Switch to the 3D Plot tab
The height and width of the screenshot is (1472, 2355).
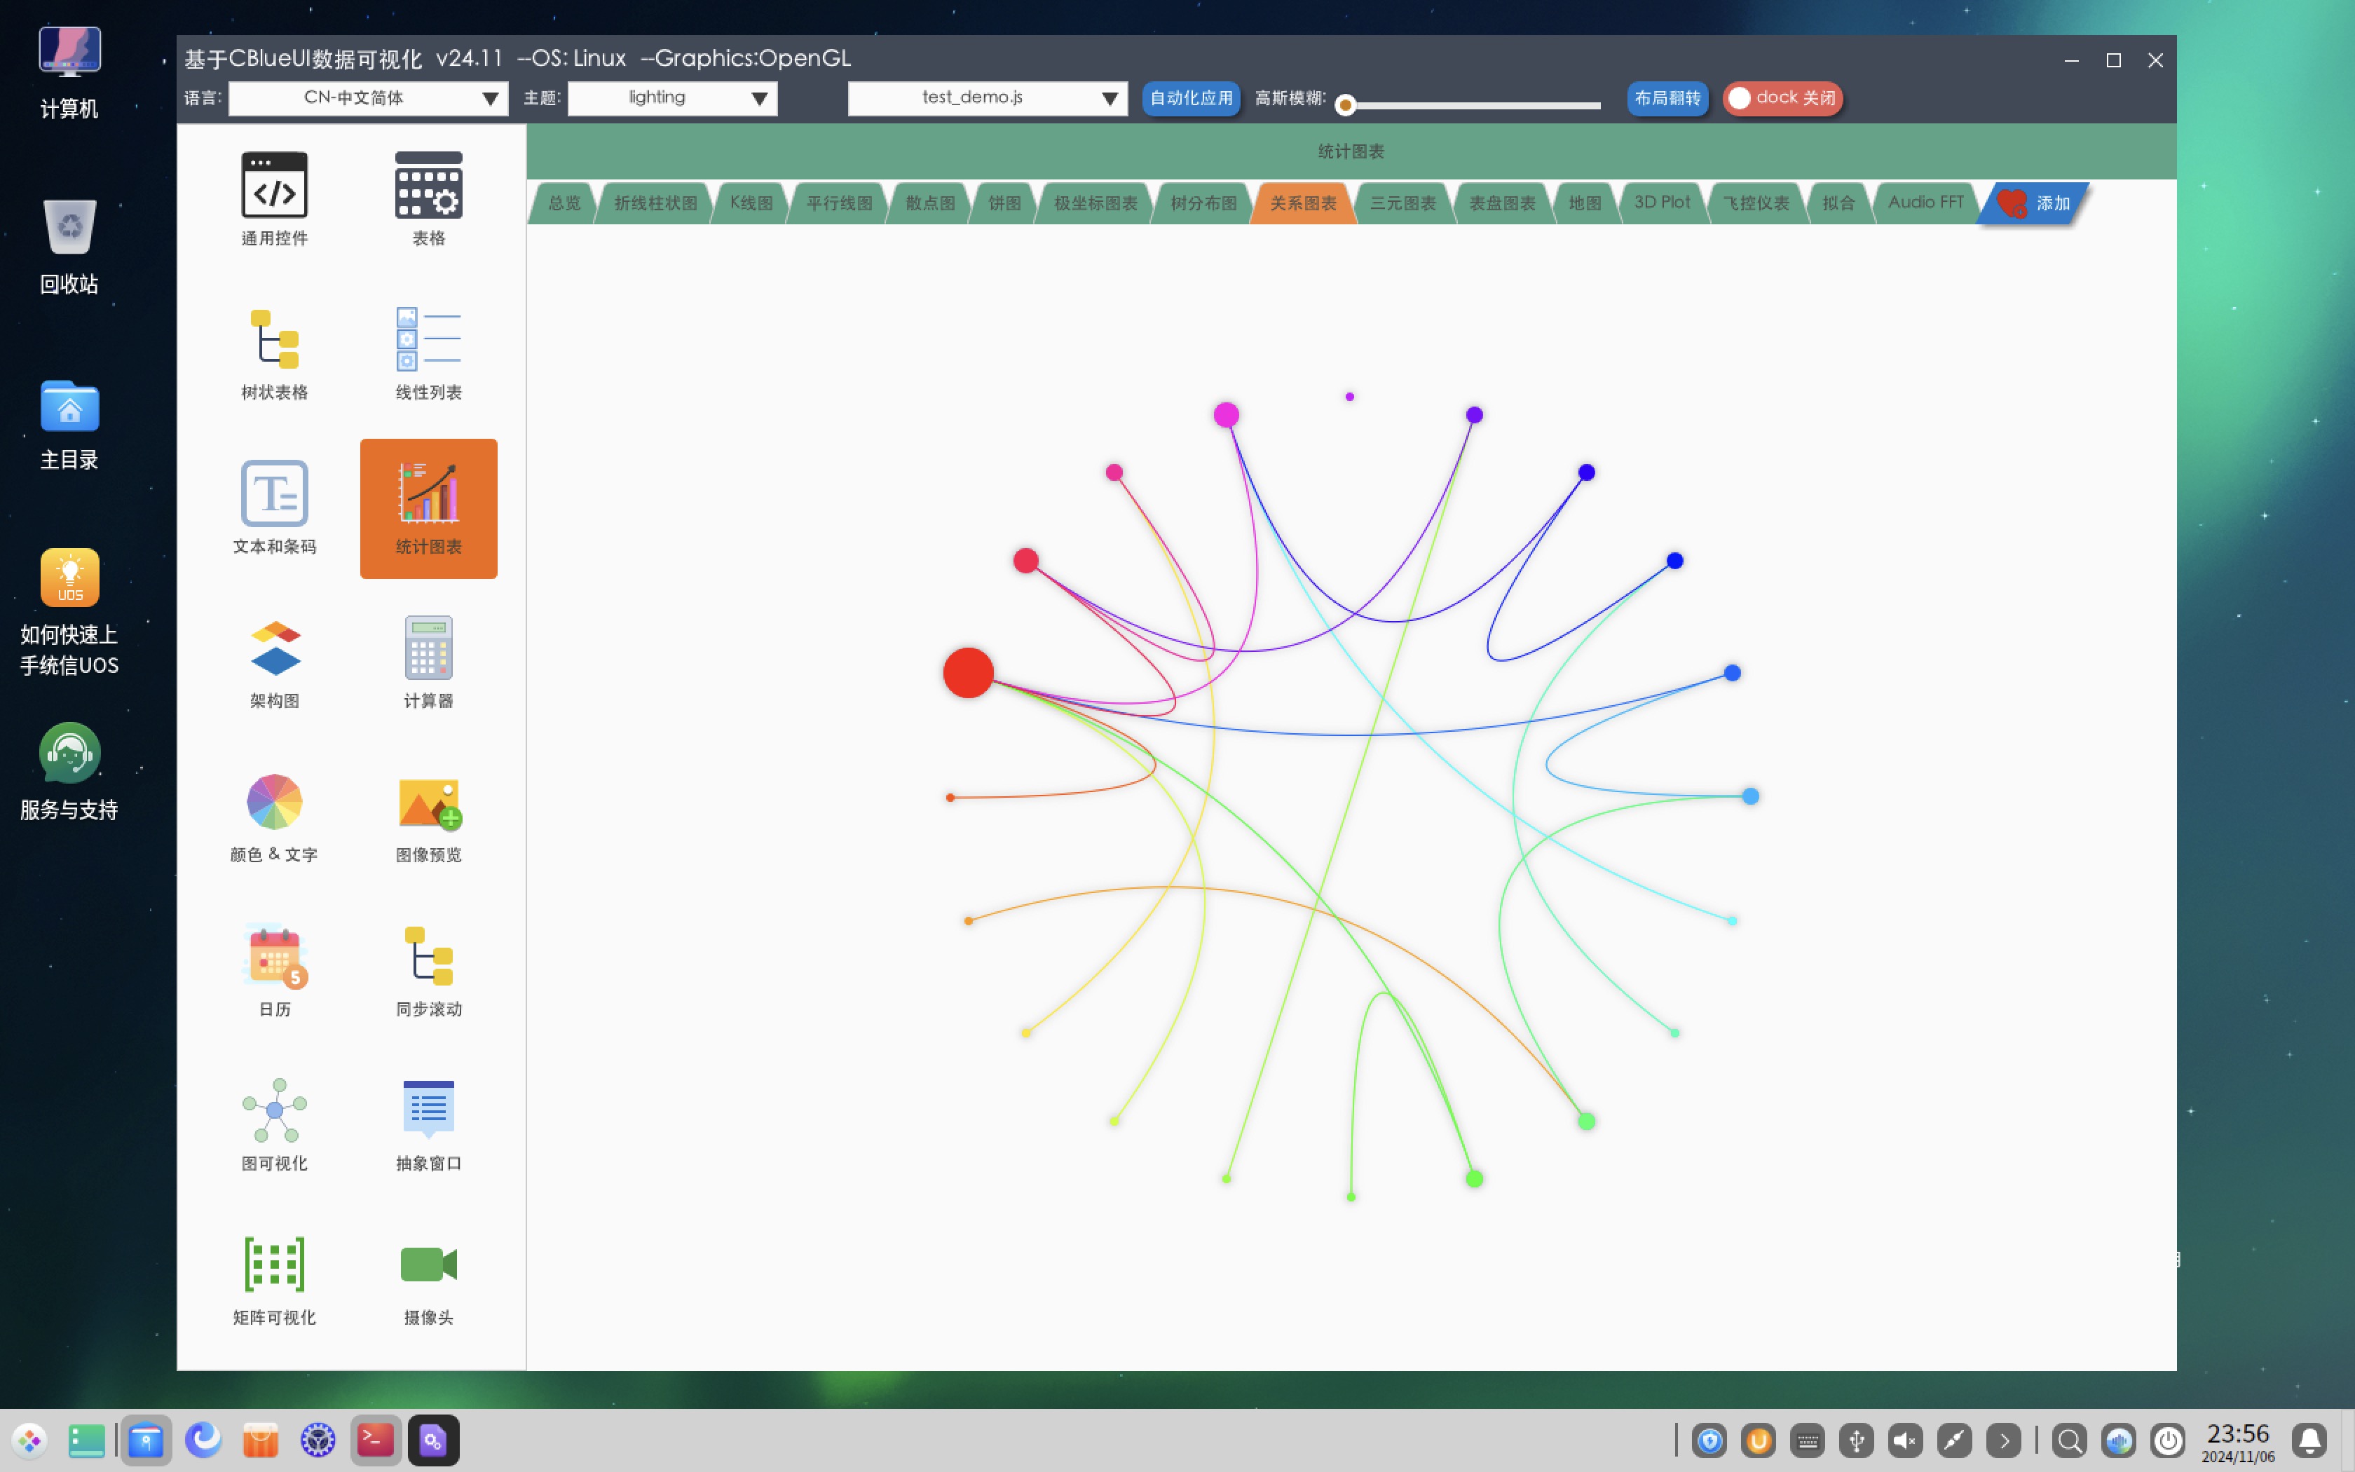click(x=1661, y=203)
